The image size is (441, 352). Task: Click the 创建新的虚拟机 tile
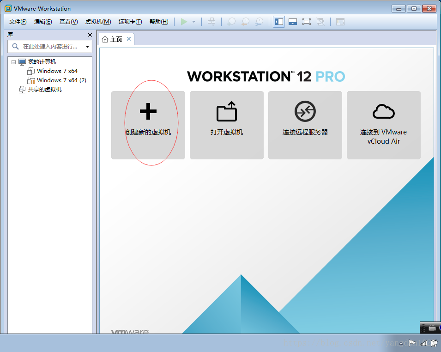(x=148, y=125)
